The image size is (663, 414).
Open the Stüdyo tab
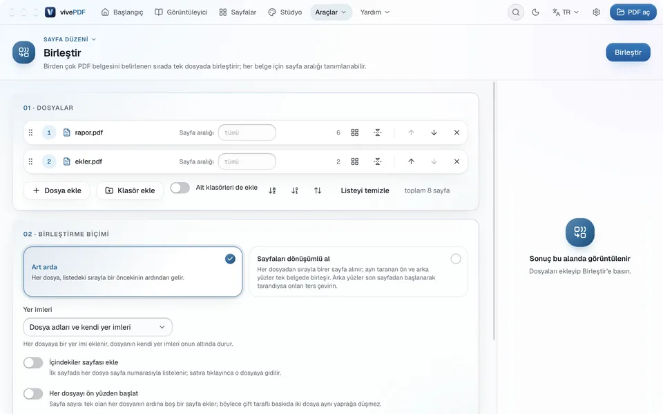[x=285, y=12]
